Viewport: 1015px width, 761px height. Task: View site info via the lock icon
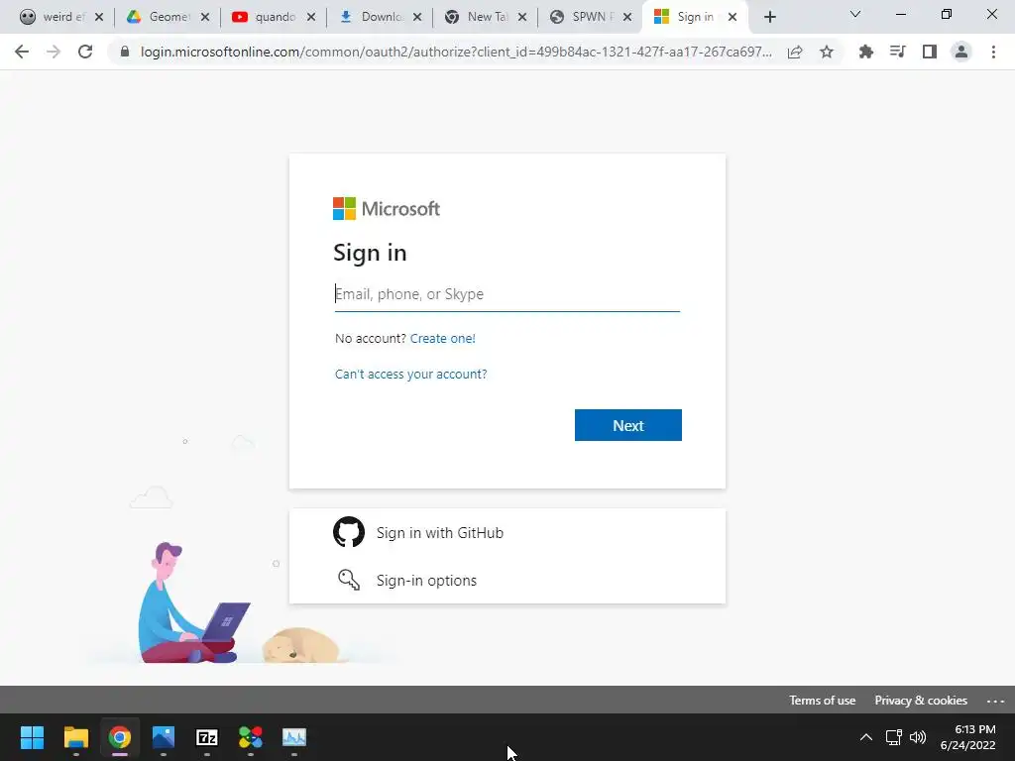tap(125, 52)
